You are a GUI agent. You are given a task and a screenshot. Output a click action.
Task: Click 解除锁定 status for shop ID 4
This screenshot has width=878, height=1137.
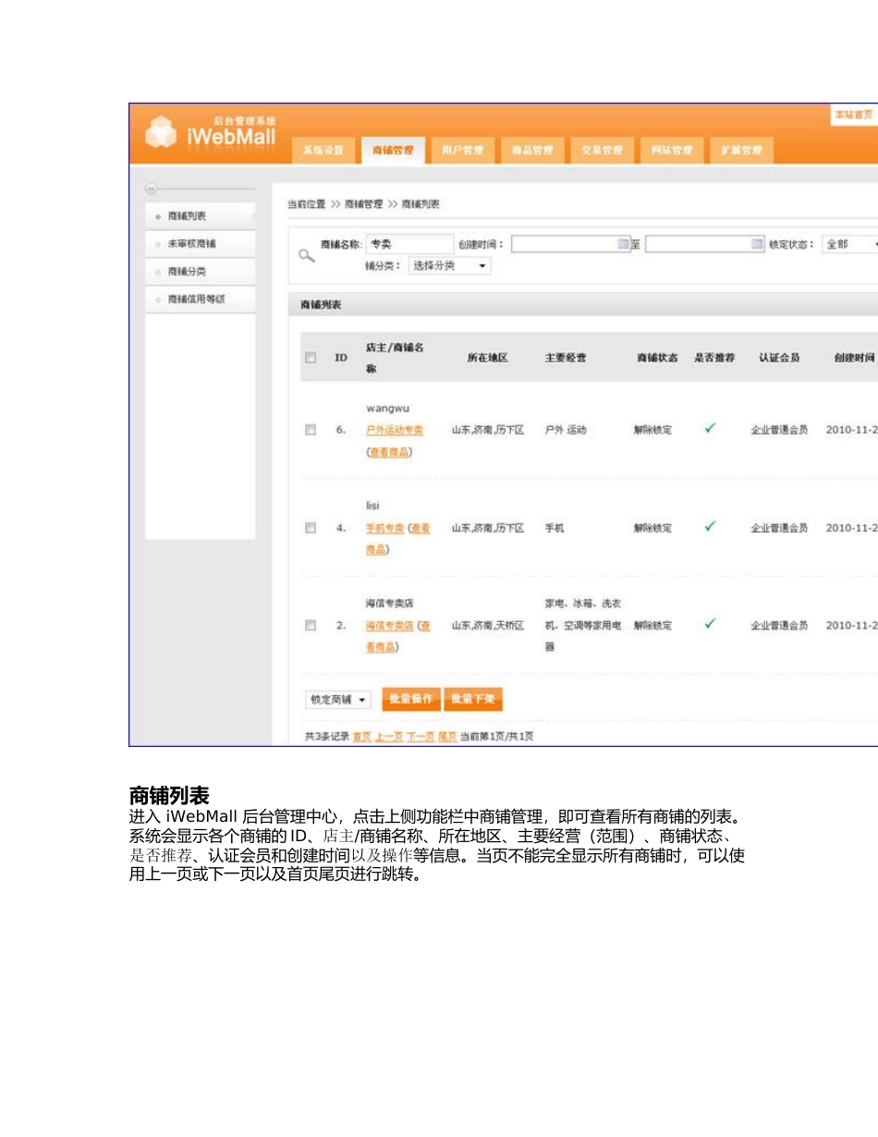(652, 528)
